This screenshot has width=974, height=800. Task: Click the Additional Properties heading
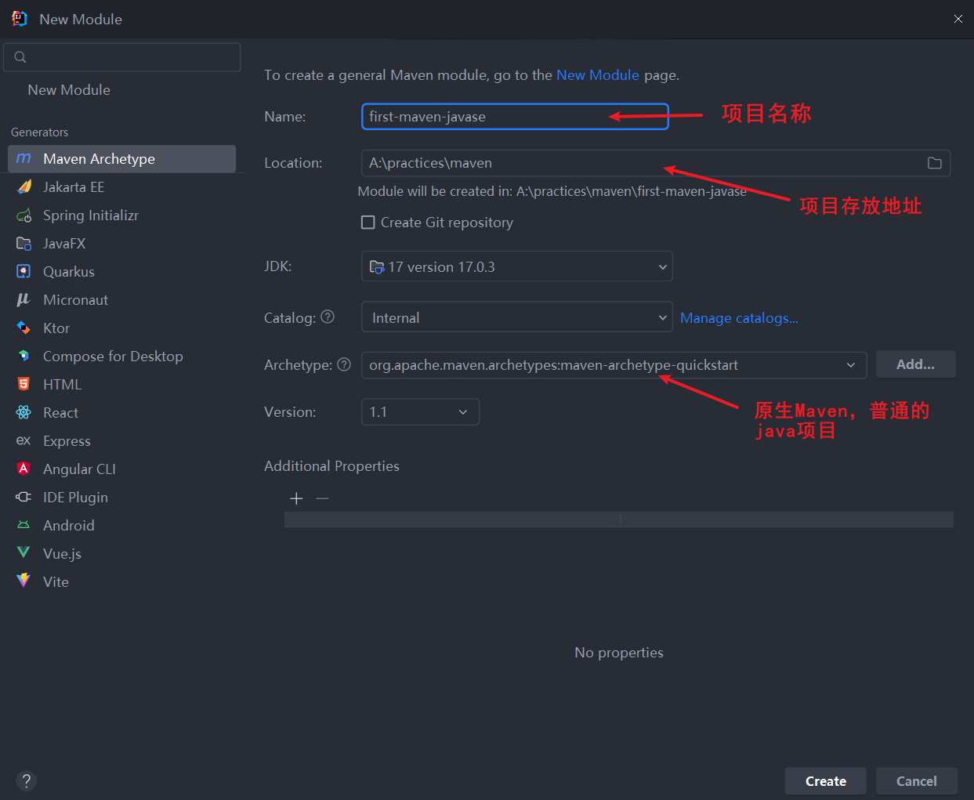coord(331,466)
